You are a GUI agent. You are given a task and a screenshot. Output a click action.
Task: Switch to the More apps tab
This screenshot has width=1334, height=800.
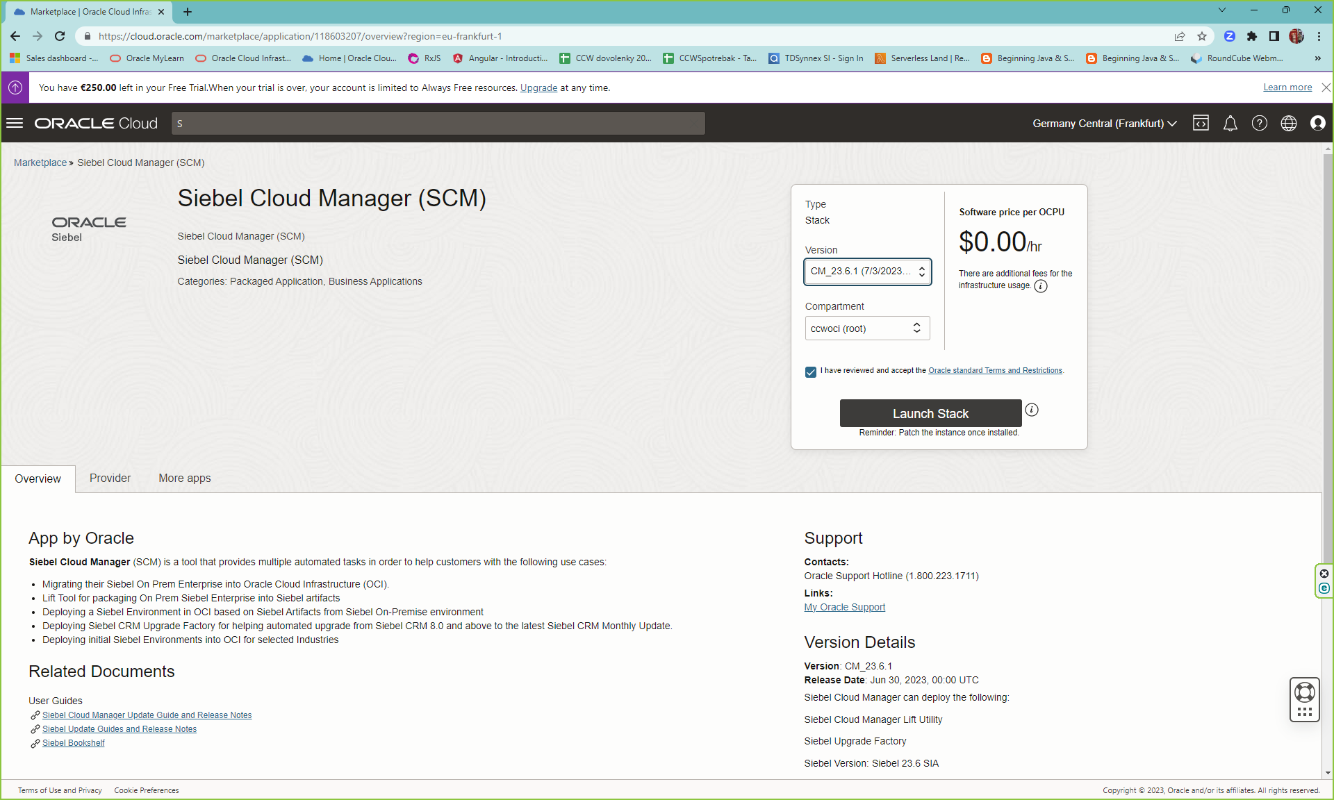pyautogui.click(x=185, y=478)
